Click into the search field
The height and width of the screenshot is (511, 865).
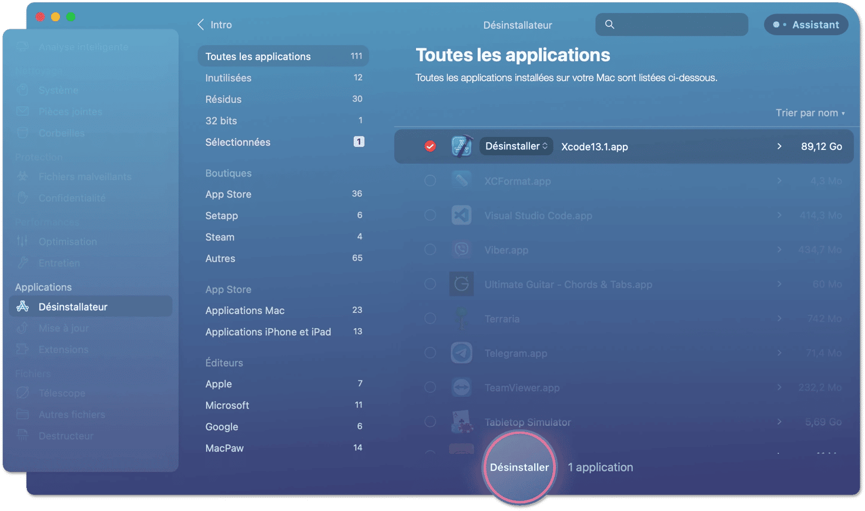[672, 25]
